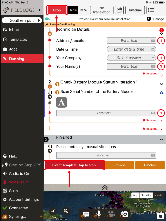
Task: Tap the microphone voice note icon
Action: [99, 214]
